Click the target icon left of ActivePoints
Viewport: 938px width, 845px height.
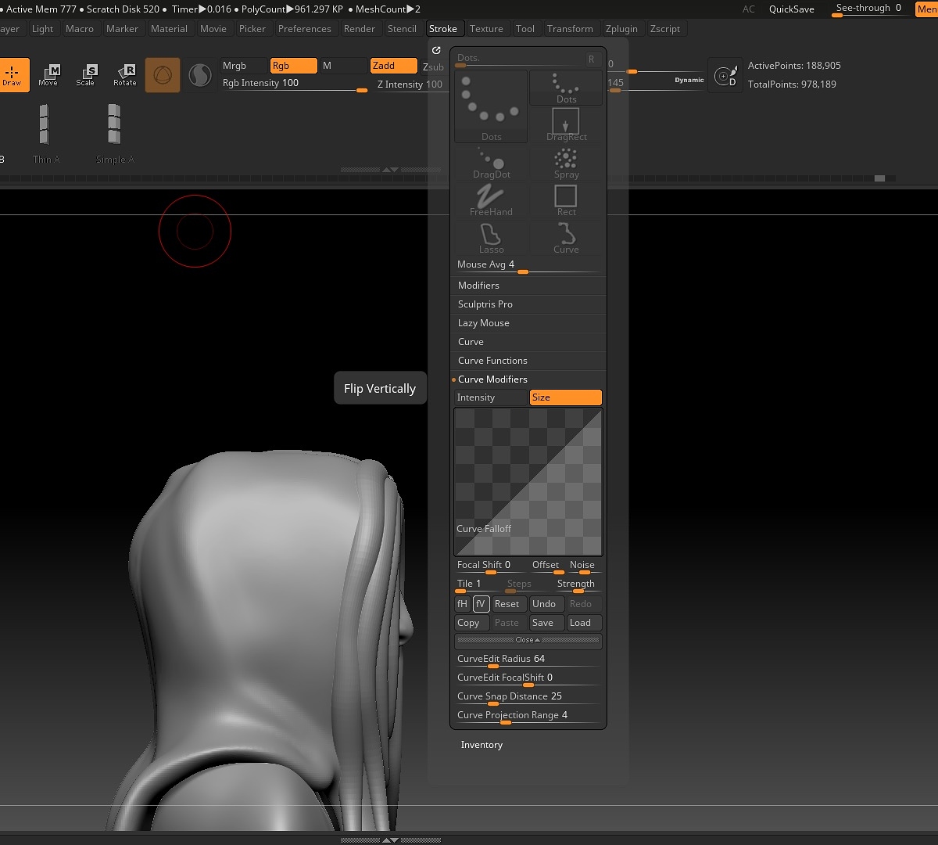(725, 75)
